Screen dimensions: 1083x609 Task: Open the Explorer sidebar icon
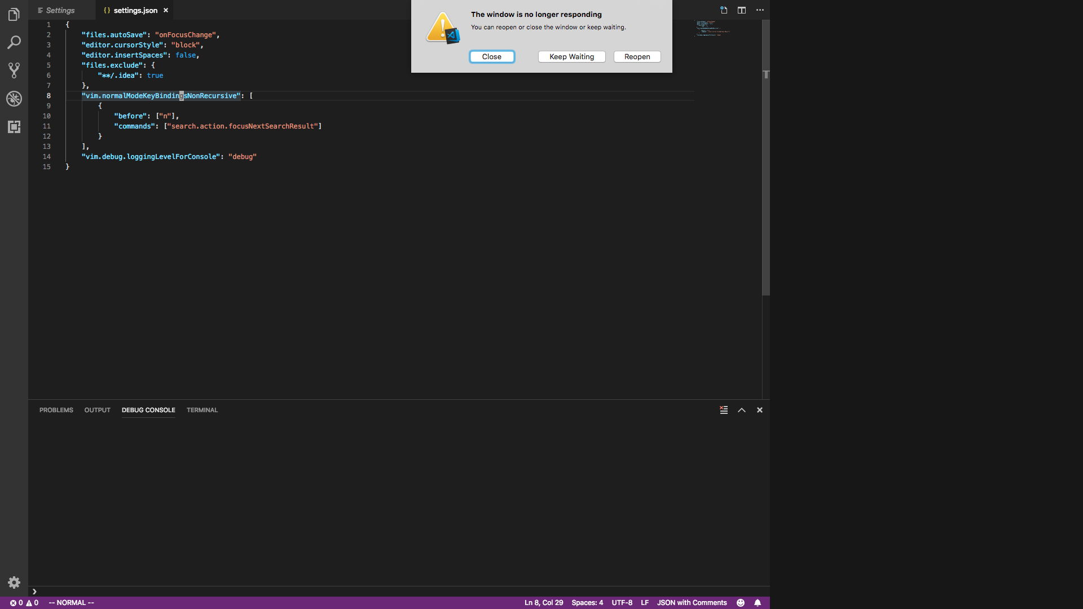[x=14, y=14]
